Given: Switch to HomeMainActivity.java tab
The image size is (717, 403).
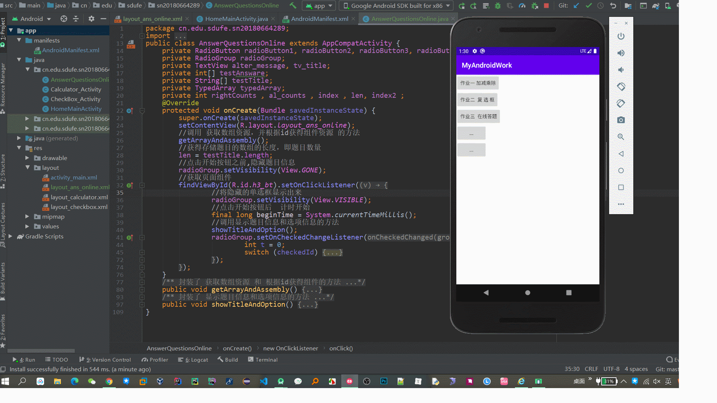Looking at the screenshot, I should [236, 19].
